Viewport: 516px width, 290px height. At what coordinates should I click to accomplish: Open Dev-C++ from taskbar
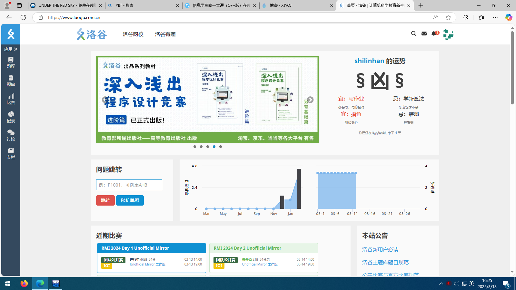click(x=56, y=284)
